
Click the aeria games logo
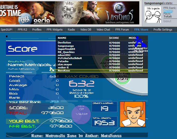[x=42, y=21]
